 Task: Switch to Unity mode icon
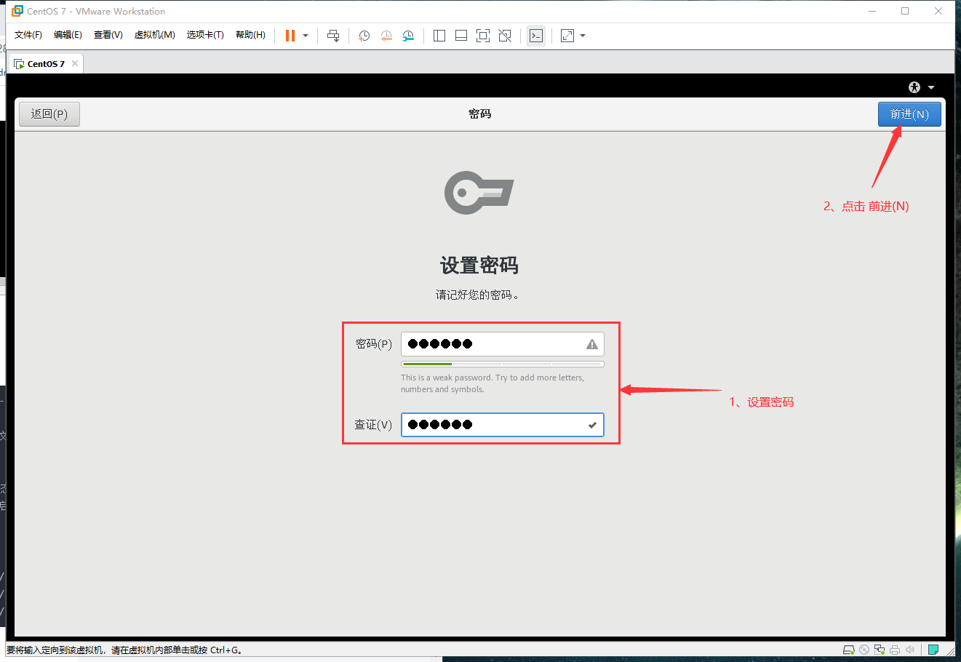tap(505, 36)
